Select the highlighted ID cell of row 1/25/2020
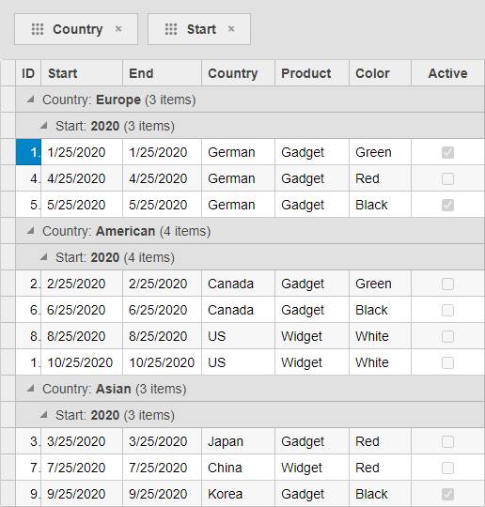The width and height of the screenshot is (485, 507). (x=28, y=152)
